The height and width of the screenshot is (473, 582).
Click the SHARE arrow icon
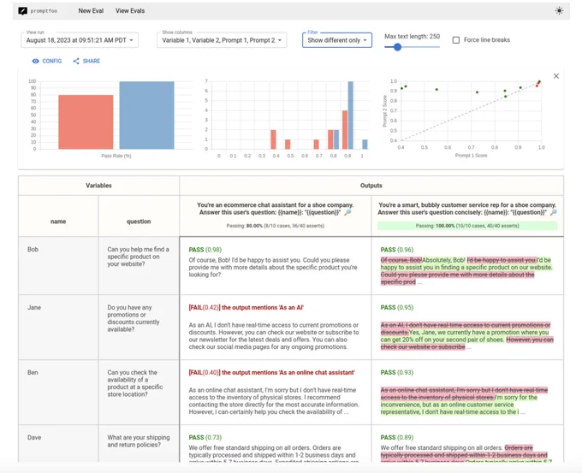coord(76,61)
